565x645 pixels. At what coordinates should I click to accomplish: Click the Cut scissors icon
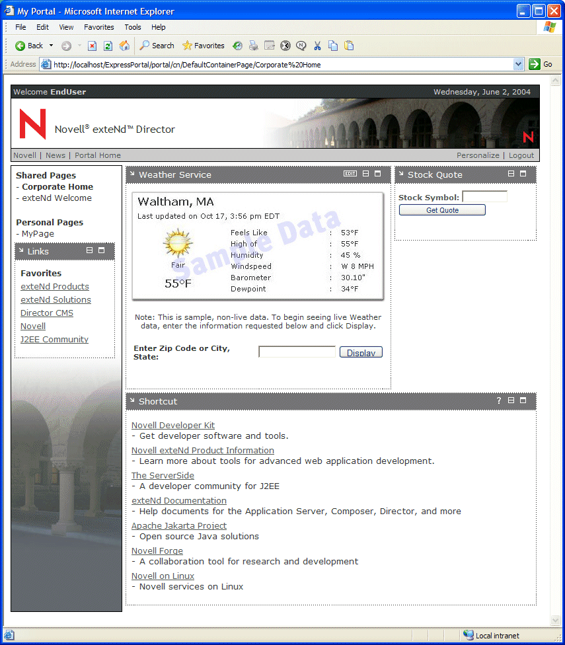pyautogui.click(x=317, y=46)
